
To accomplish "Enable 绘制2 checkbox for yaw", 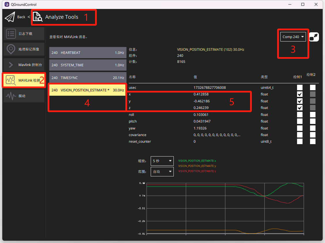I will coord(313,128).
